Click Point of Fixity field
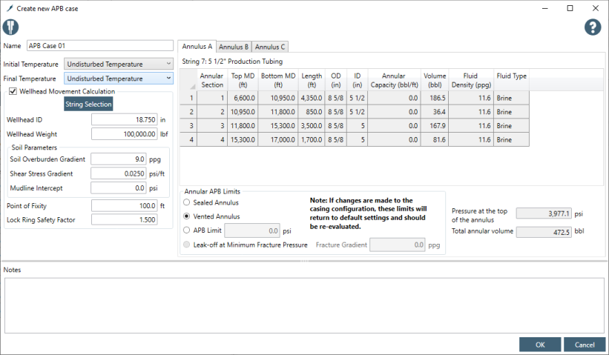This screenshot has height=355, width=609. coord(125,206)
